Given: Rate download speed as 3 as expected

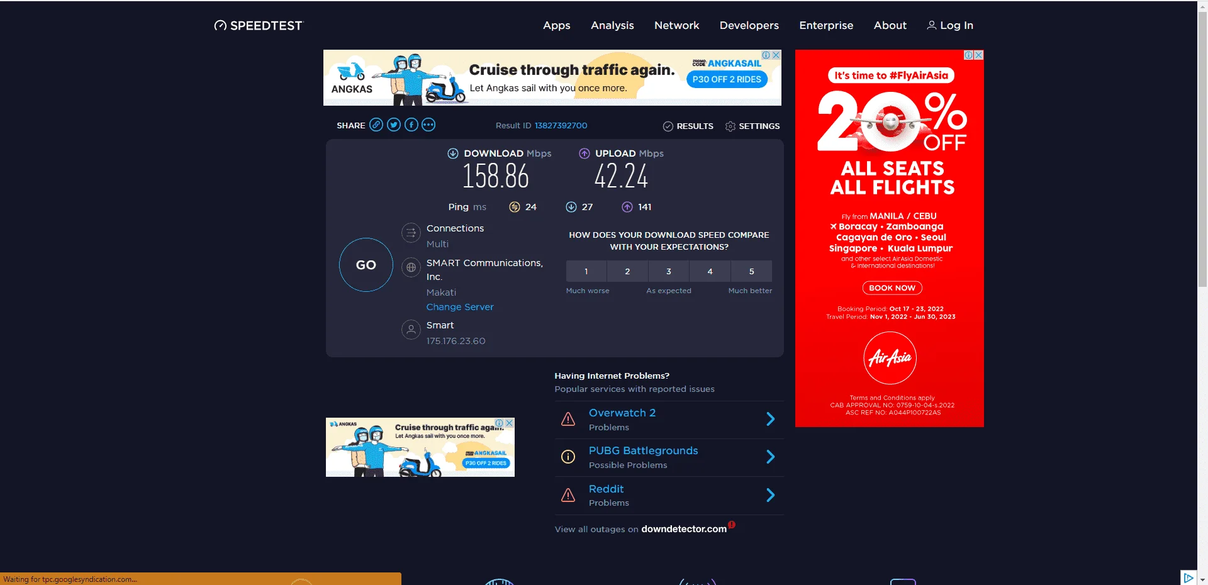Looking at the screenshot, I should pyautogui.click(x=669, y=271).
